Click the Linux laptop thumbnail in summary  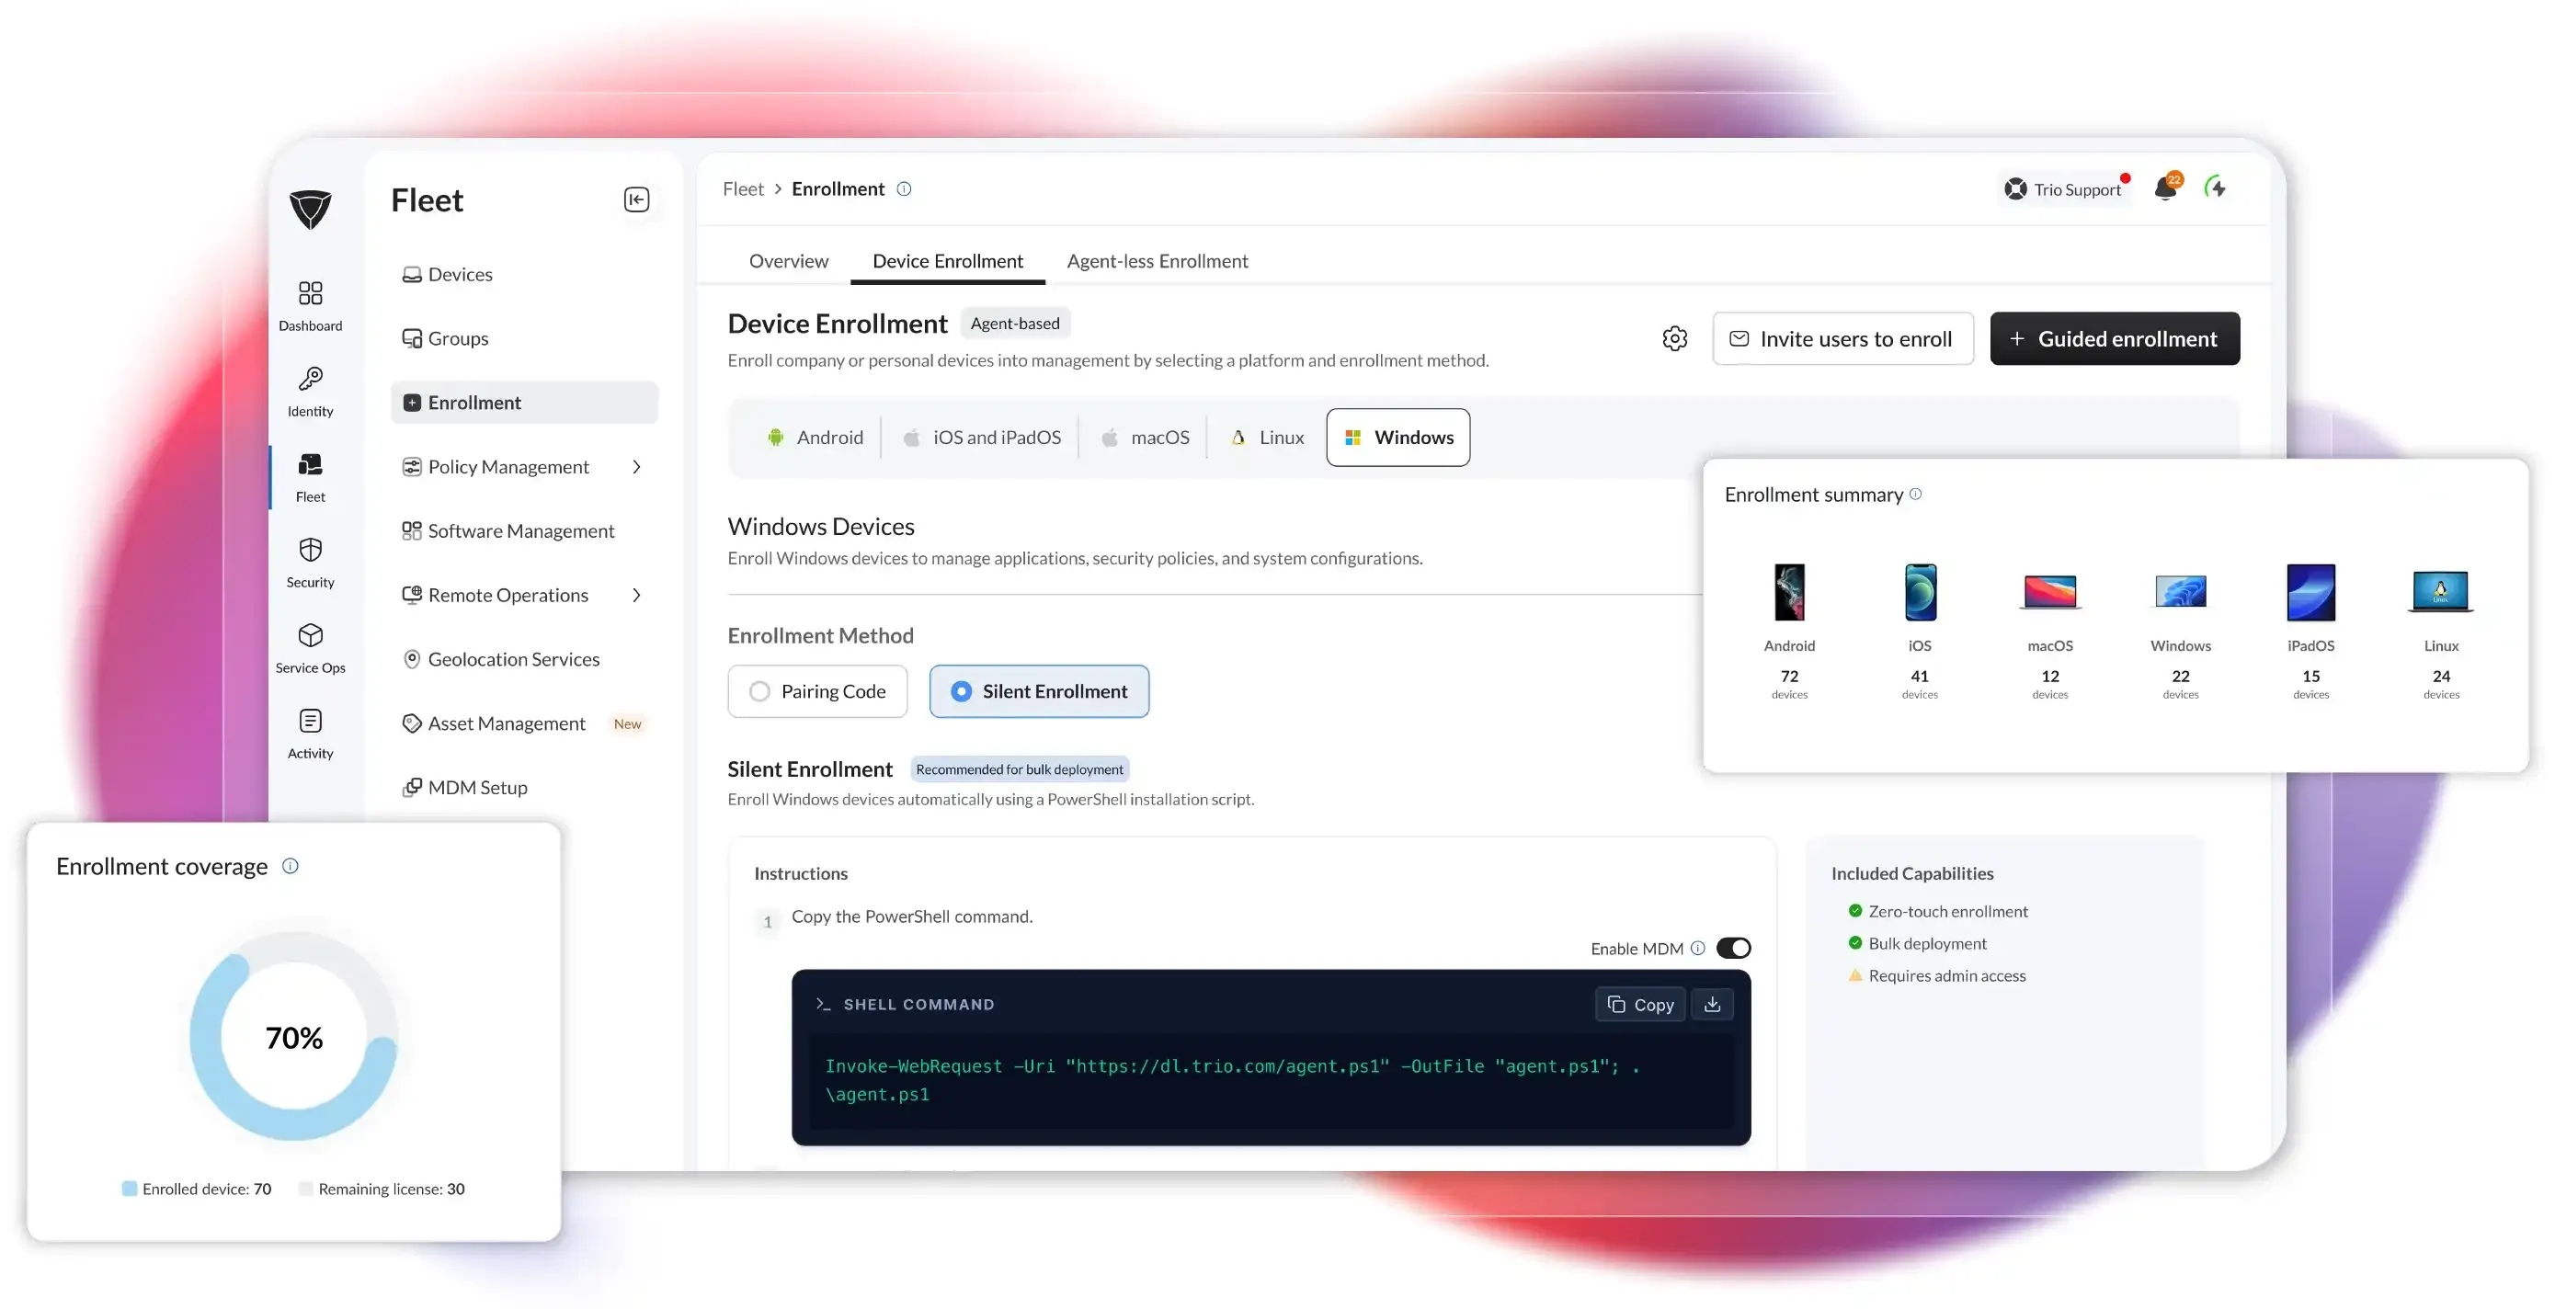tap(2441, 592)
